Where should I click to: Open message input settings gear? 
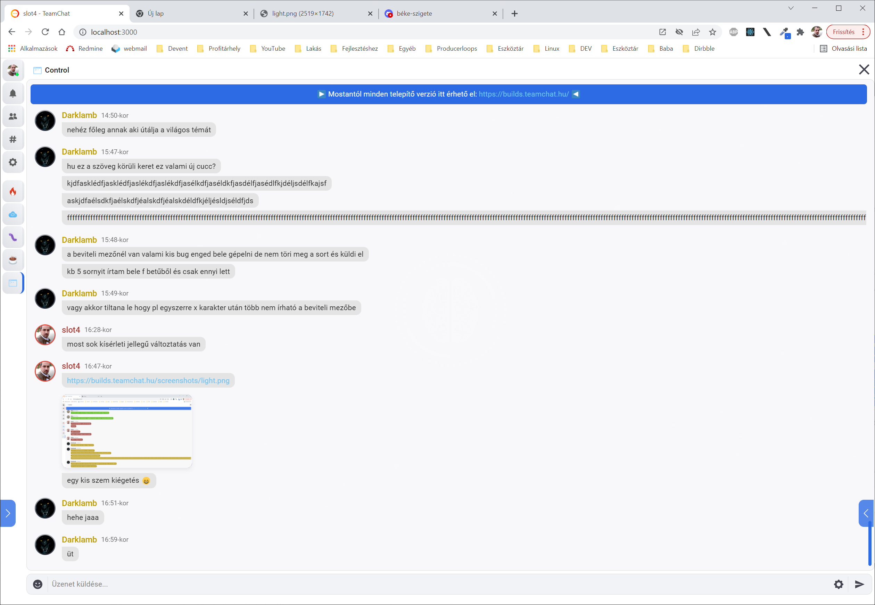coord(838,584)
